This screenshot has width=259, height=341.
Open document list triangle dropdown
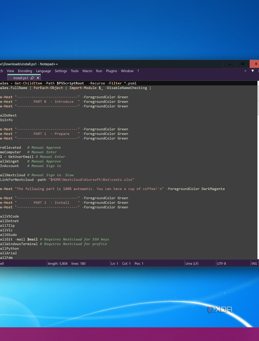pyautogui.click(x=252, y=71)
